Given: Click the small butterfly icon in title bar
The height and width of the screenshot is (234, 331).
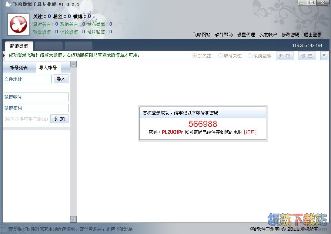Looking at the screenshot, I should coord(8,4).
